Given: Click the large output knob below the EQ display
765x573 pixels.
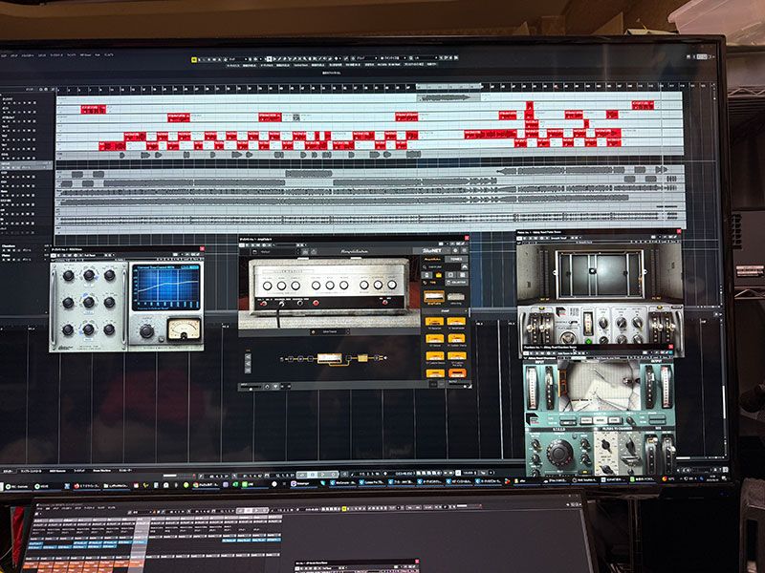Looking at the screenshot, I should click(146, 331).
